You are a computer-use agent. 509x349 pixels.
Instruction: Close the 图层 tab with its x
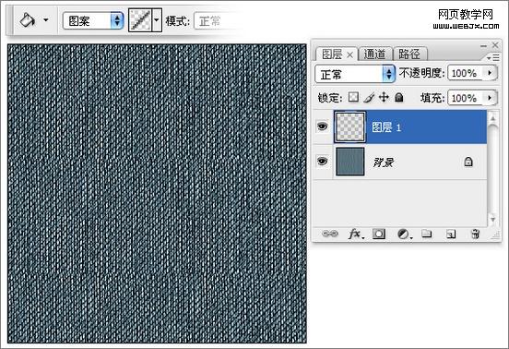350,54
